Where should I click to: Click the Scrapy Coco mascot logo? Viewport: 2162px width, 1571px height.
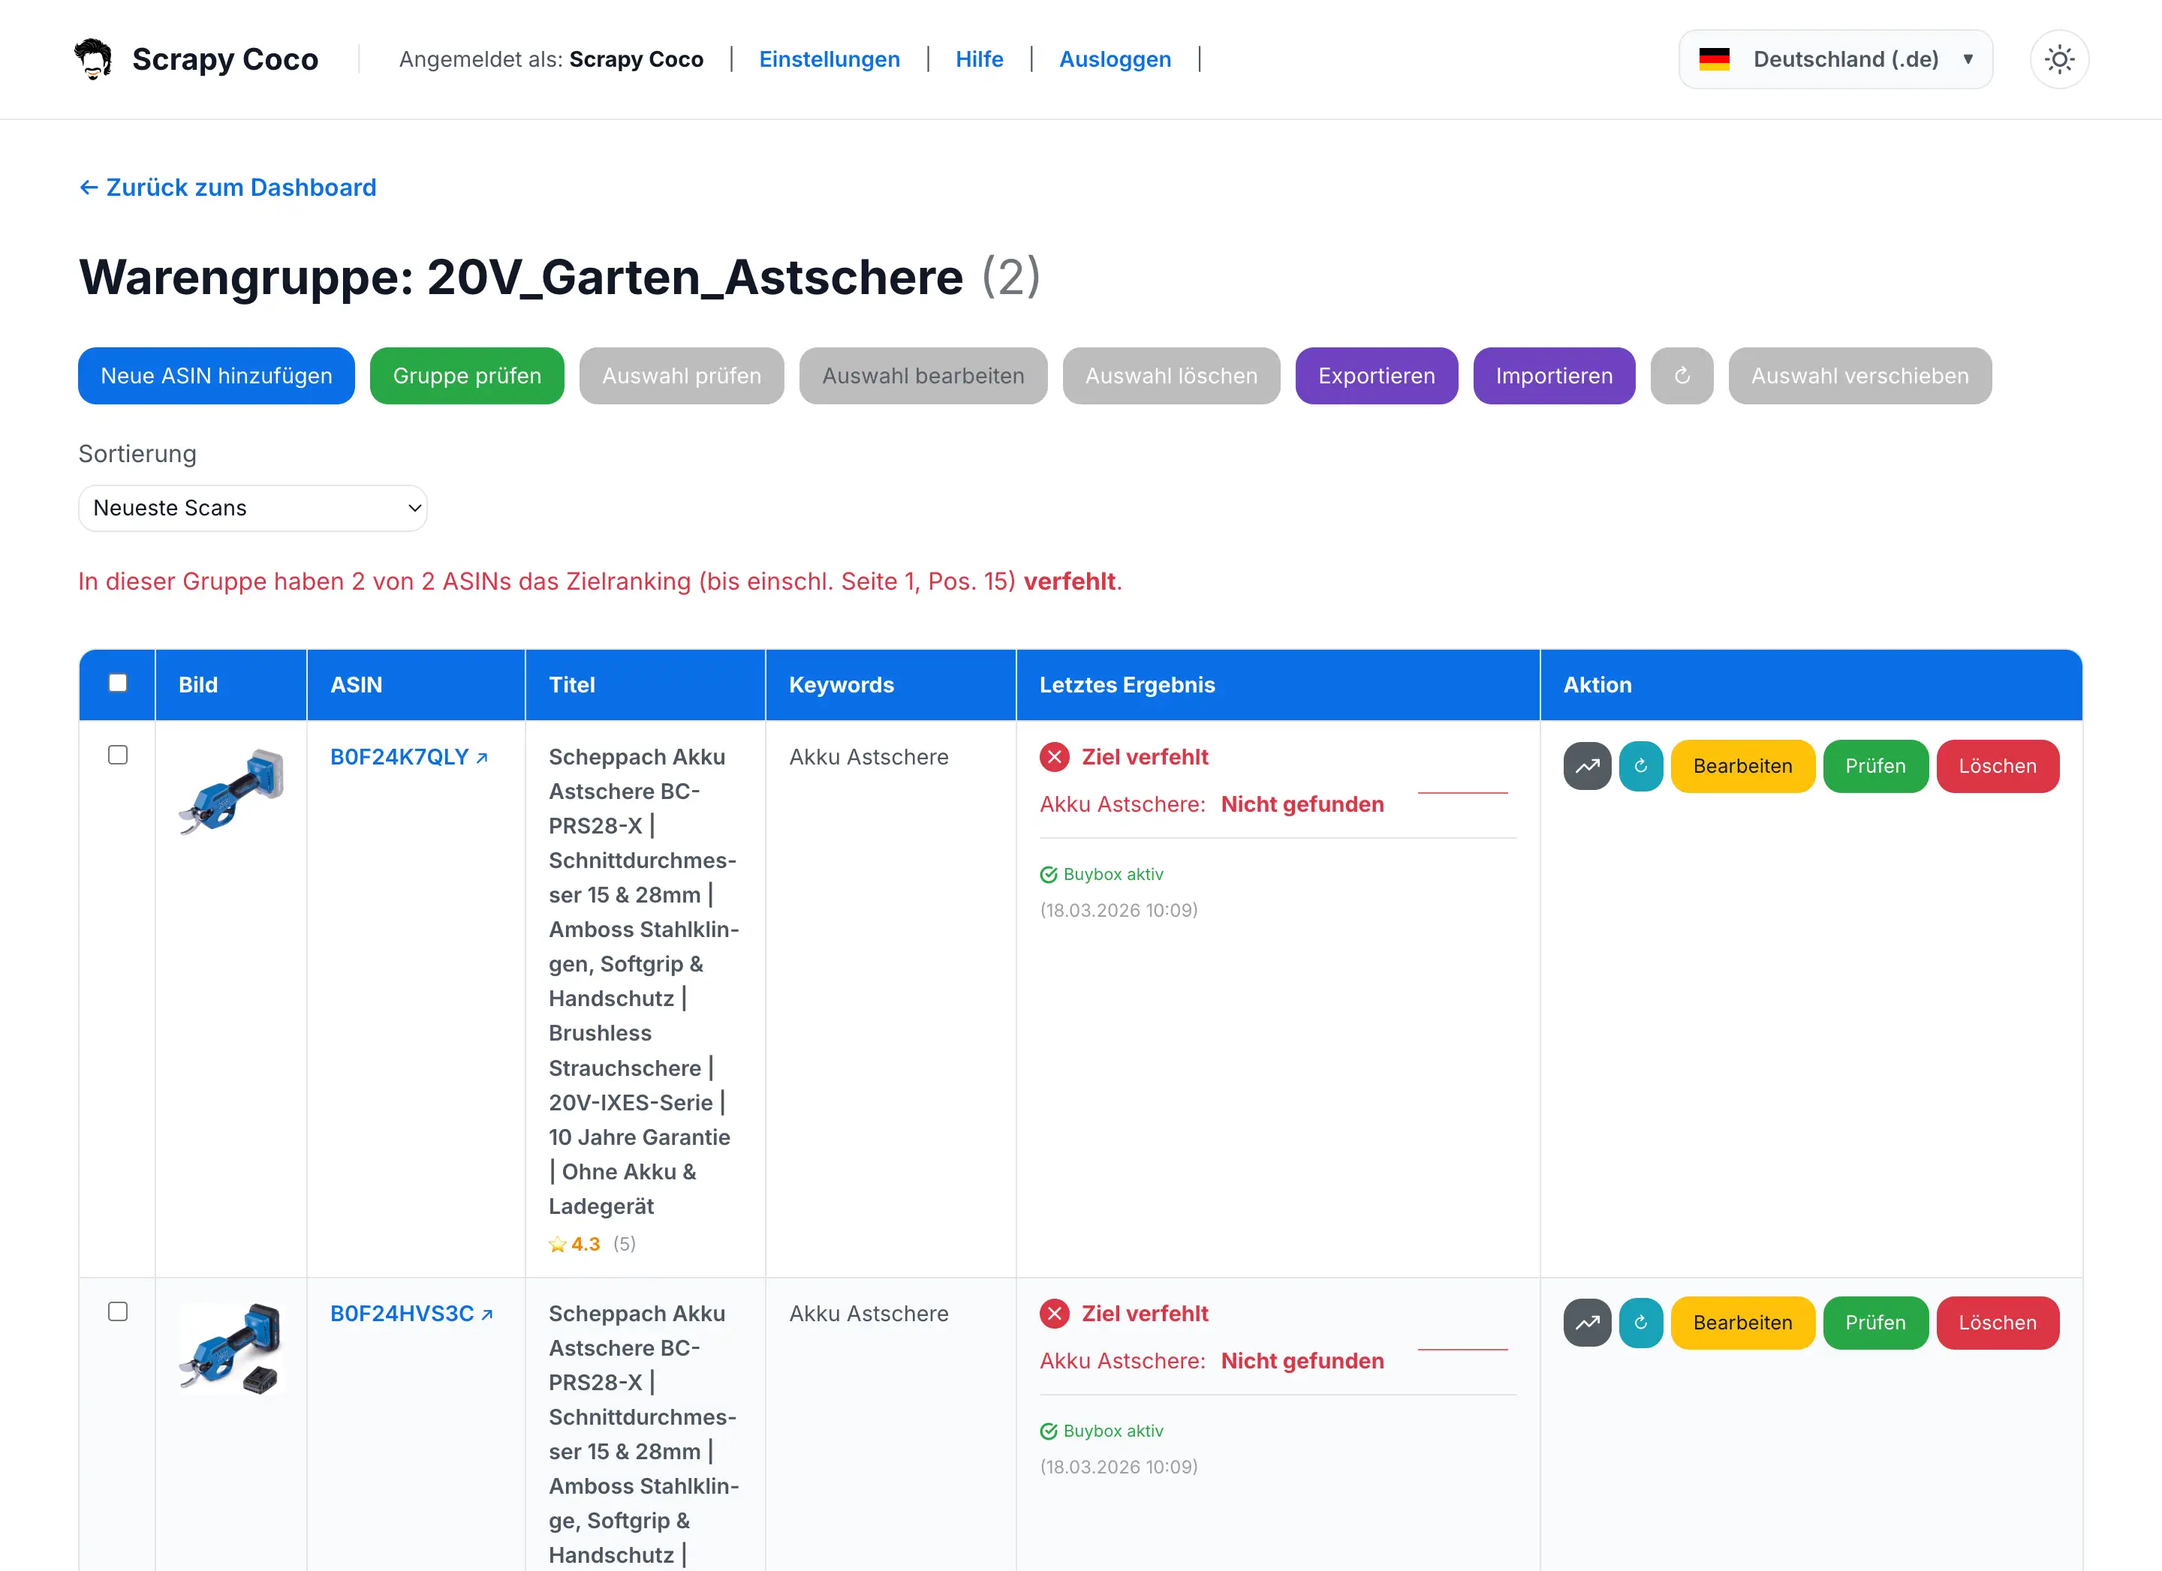tap(93, 59)
